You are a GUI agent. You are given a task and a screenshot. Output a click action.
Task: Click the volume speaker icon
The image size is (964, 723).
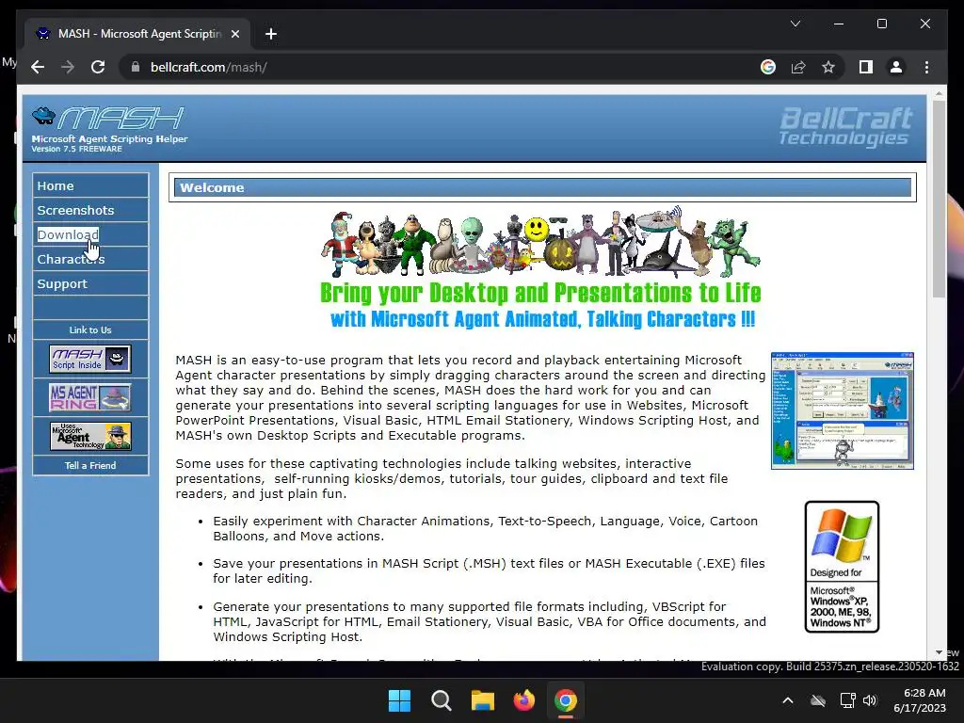pos(869,700)
